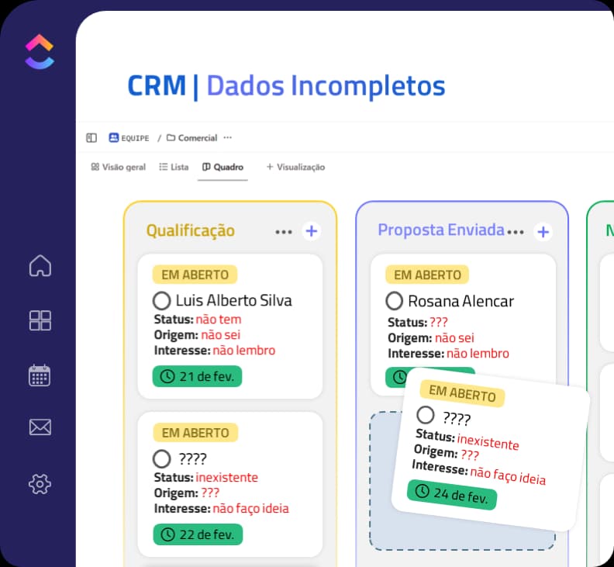
Task: Open the EQUIPE breadcrumb link
Action: click(129, 138)
